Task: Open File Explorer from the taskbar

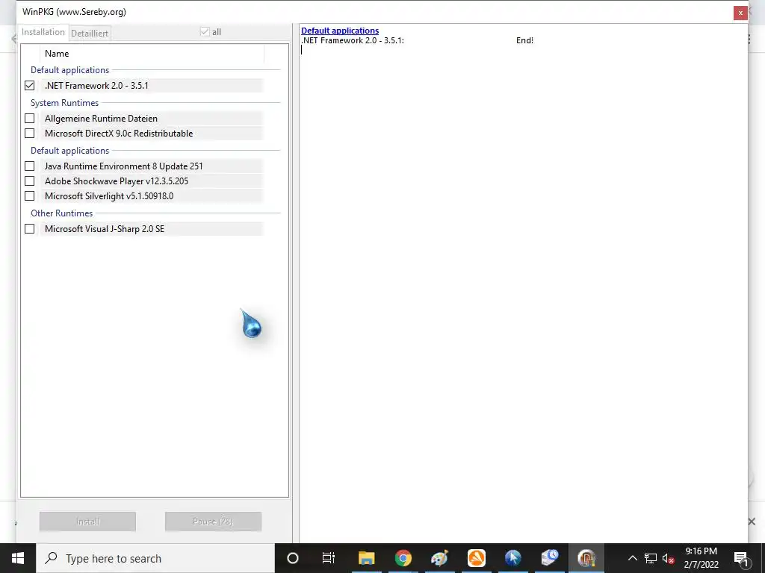Action: tap(366, 558)
